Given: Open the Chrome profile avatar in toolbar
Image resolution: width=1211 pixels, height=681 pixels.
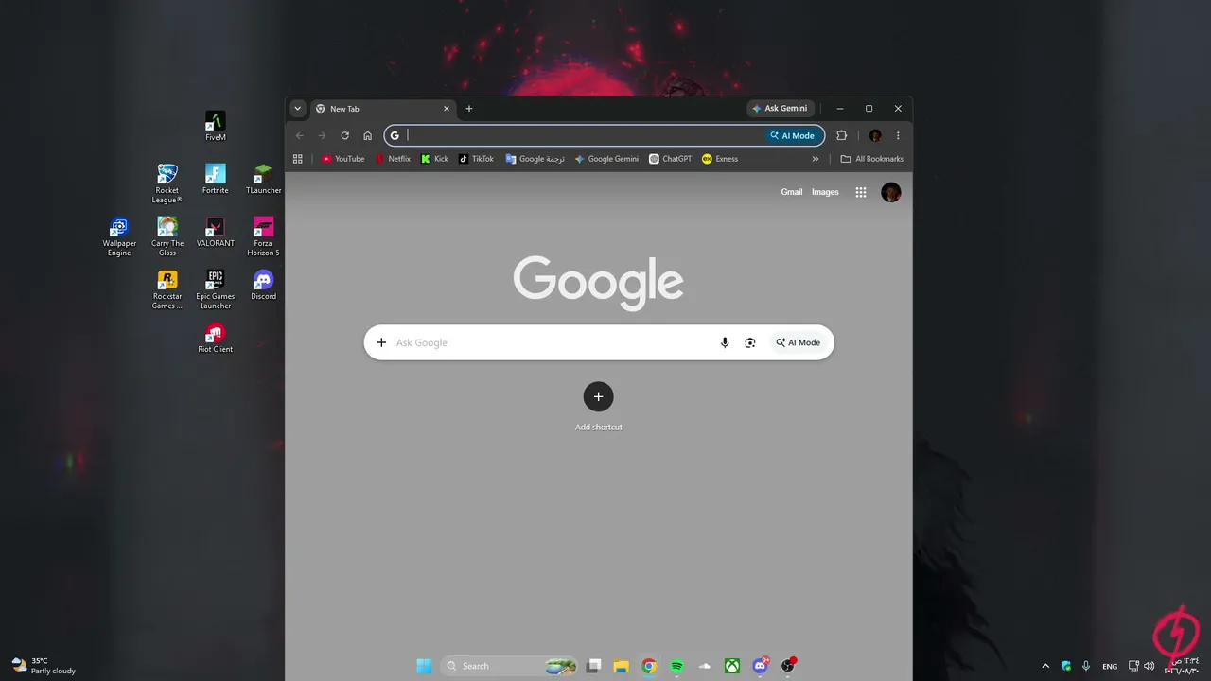Looking at the screenshot, I should pyautogui.click(x=875, y=135).
